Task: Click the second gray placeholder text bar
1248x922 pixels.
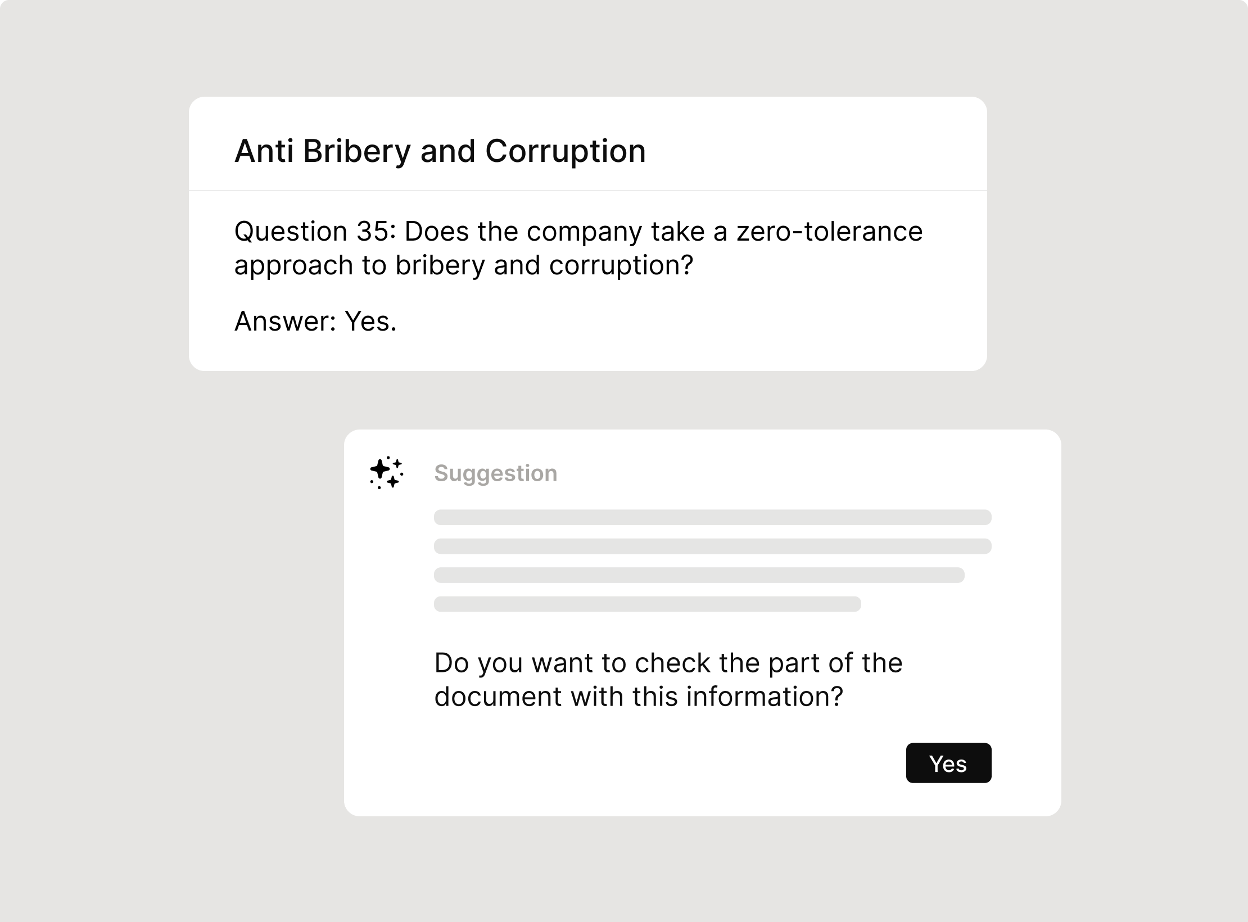Action: (x=712, y=546)
